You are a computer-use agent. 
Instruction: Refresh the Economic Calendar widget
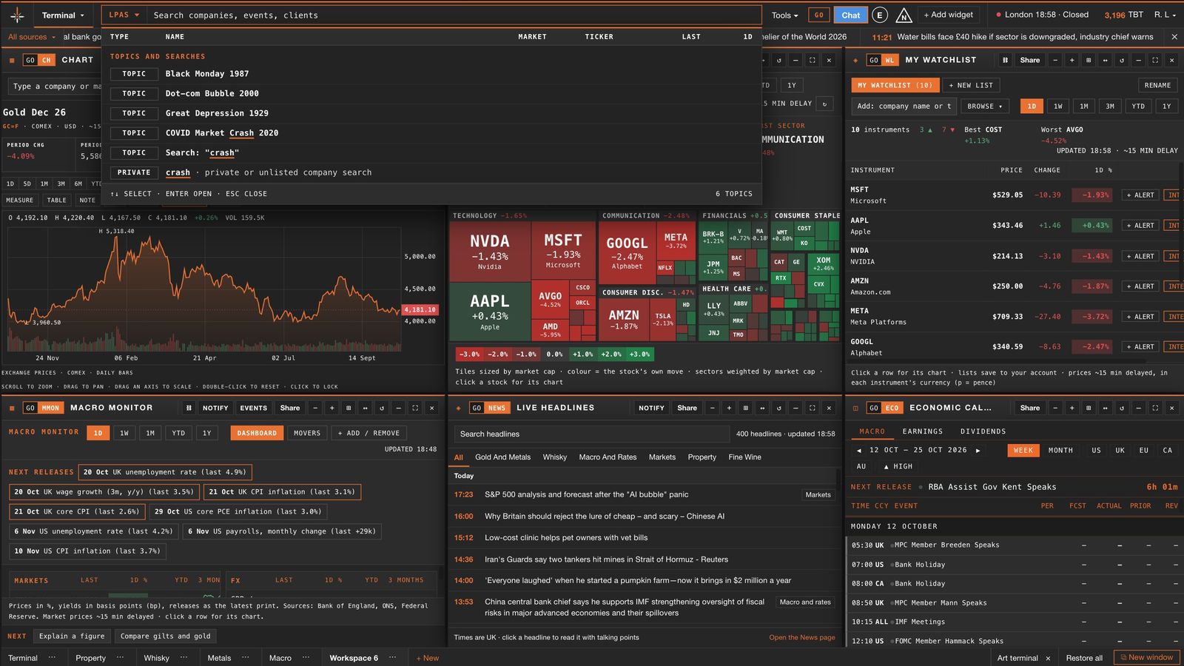pos(1122,408)
